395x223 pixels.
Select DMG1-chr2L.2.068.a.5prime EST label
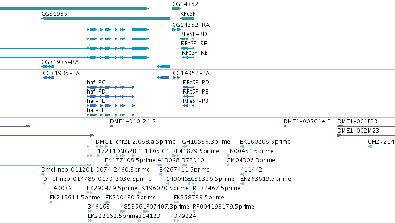tap(135, 142)
